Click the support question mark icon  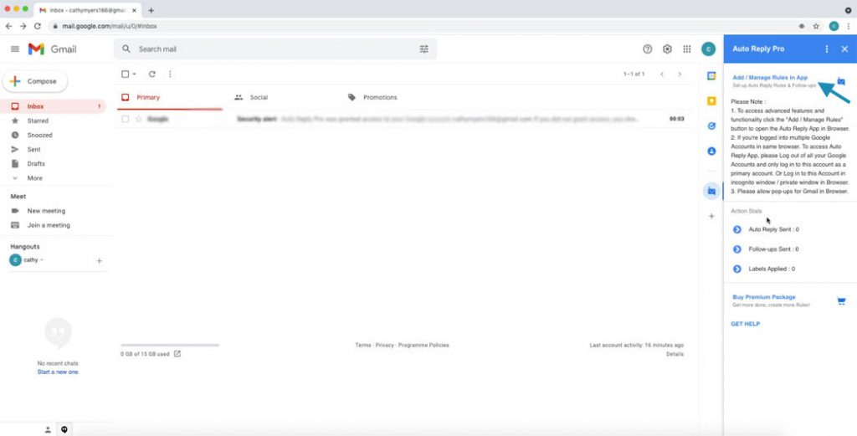647,49
